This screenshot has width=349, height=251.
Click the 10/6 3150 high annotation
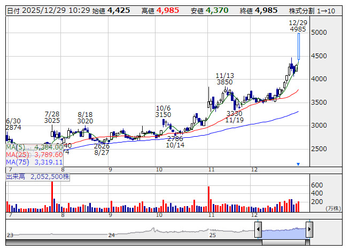point(163,111)
